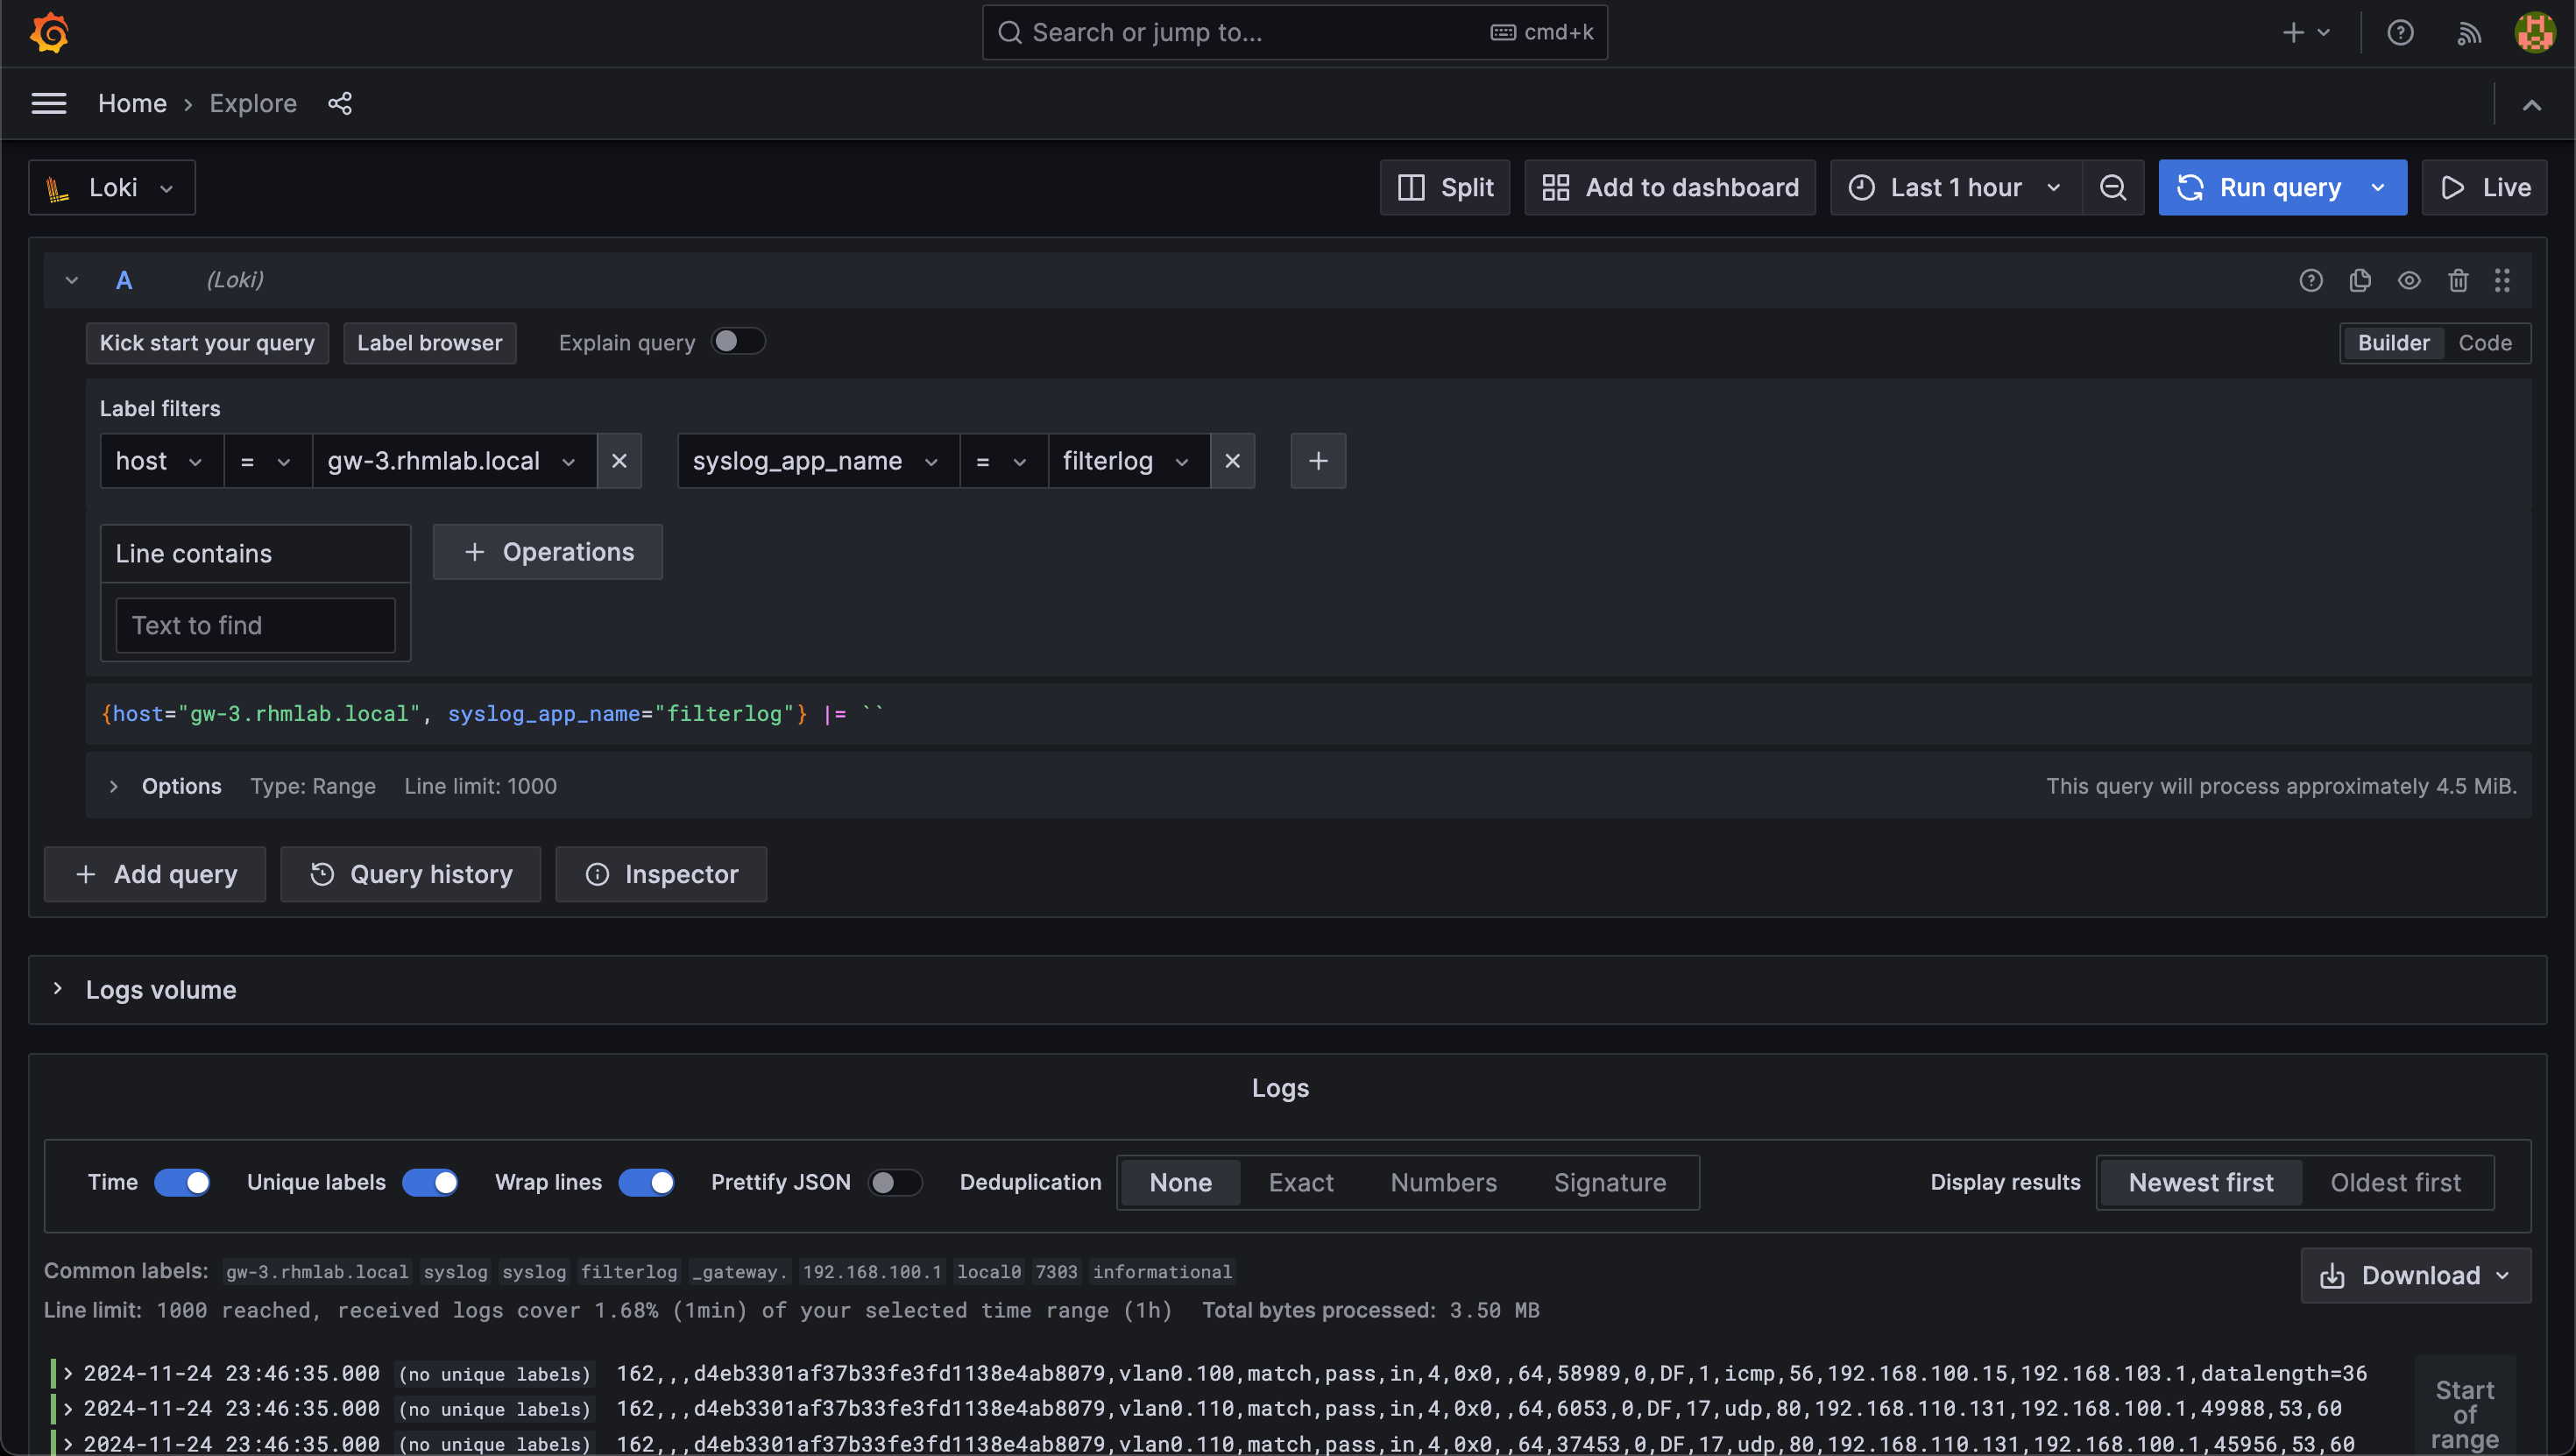The image size is (2576, 1456).
Task: Toggle the Wrap lines switch
Action: click(x=646, y=1183)
